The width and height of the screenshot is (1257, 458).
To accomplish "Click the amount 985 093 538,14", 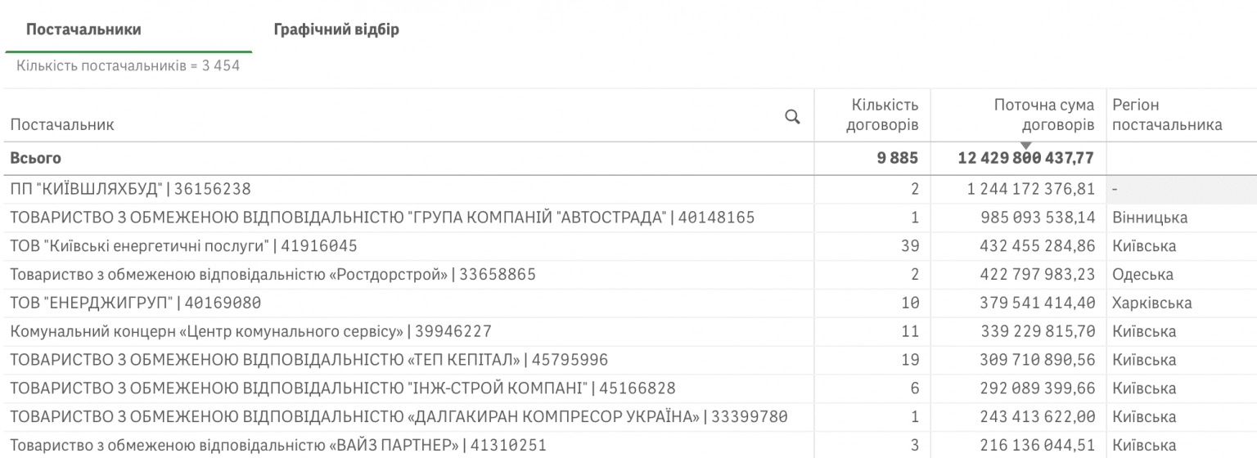I will click(x=1038, y=218).
